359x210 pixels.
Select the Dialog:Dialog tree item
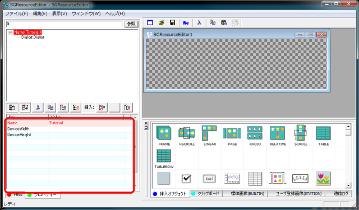pyautogui.click(x=33, y=37)
